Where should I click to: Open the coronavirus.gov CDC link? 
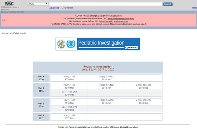pyautogui.click(x=121, y=19)
